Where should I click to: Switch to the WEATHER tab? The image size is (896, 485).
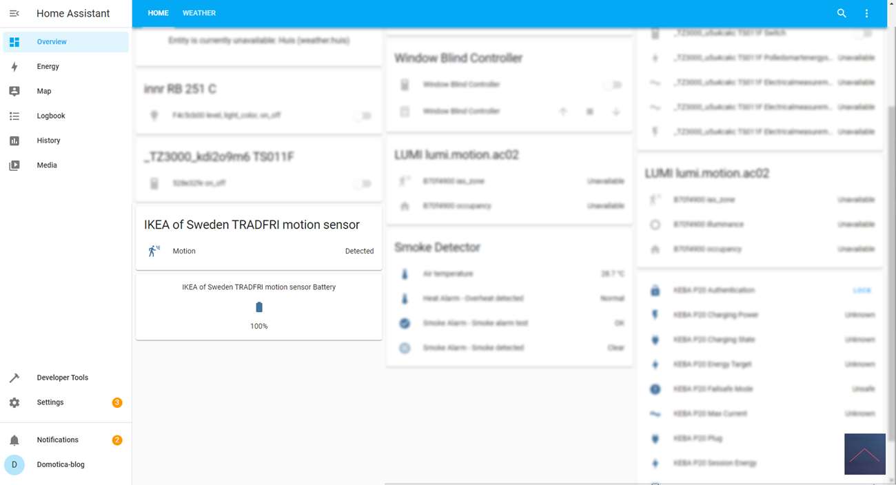tap(199, 13)
